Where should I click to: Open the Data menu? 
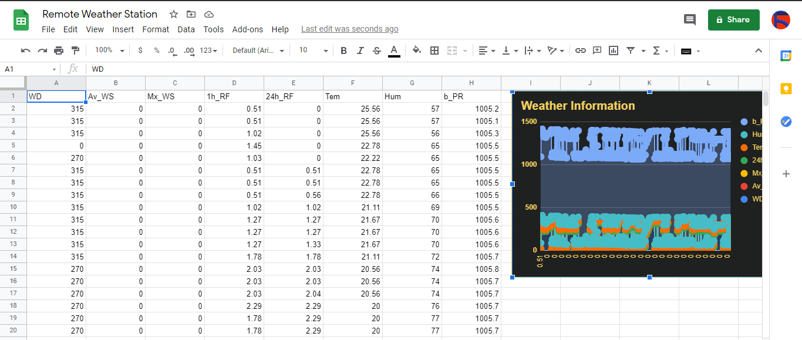[x=186, y=29]
